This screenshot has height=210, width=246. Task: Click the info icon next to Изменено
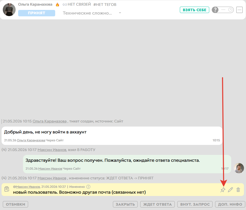(88, 187)
